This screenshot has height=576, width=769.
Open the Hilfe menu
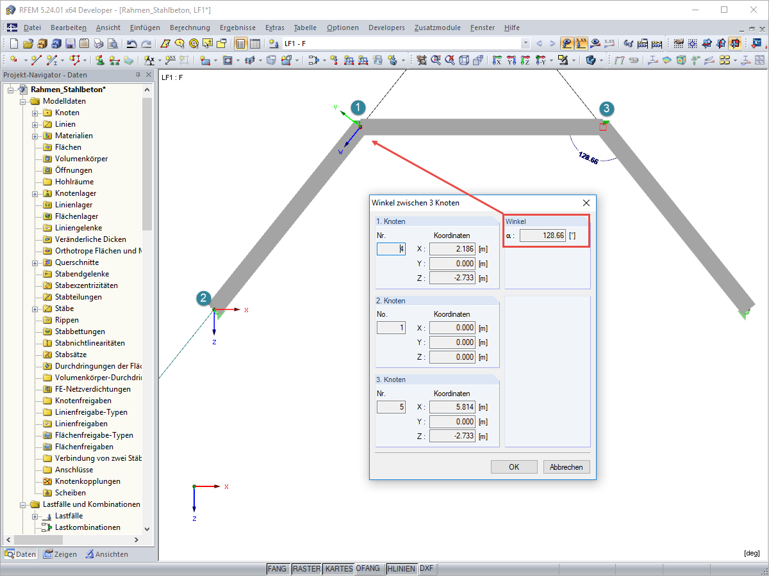[x=512, y=28]
